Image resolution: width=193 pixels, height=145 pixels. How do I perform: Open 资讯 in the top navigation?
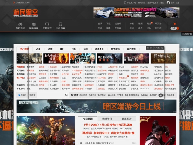tap(100, 24)
